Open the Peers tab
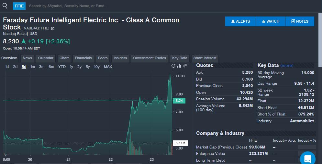This screenshot has width=322, height=164. click(103, 58)
